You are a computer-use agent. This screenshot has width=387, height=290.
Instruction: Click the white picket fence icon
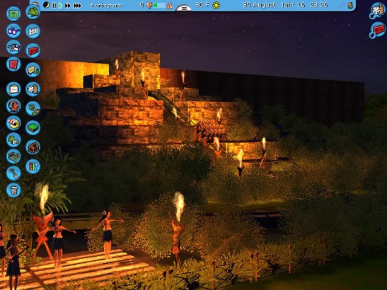point(33,31)
